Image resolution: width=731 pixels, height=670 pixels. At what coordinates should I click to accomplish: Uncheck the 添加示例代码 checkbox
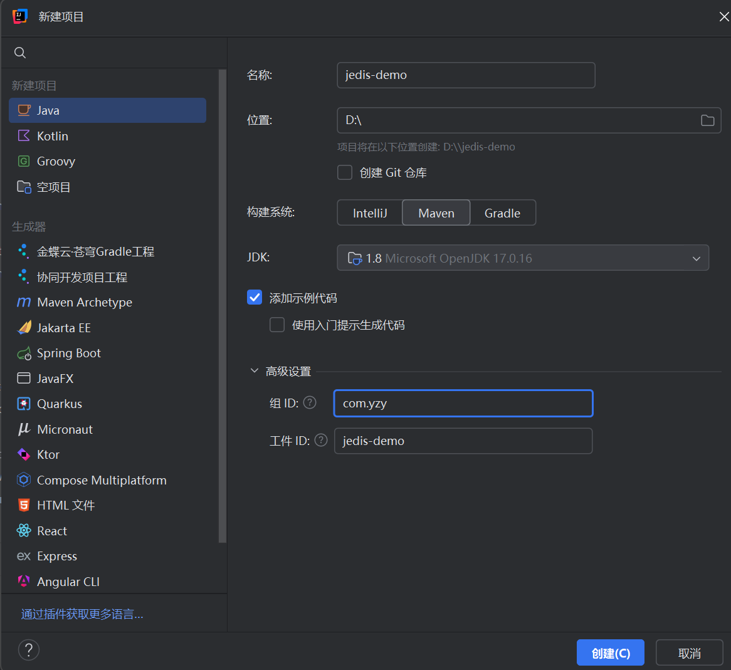click(255, 297)
